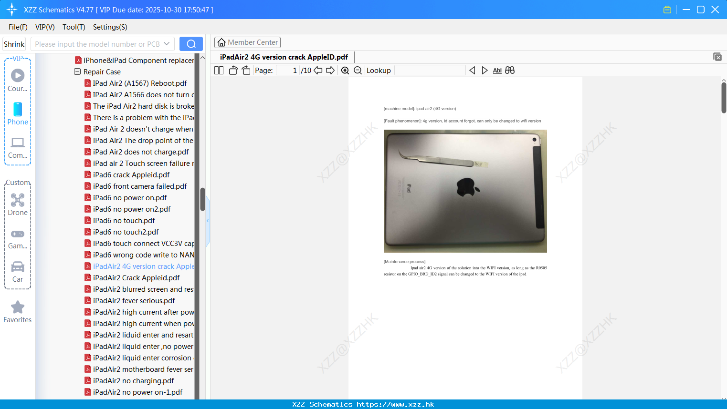Image resolution: width=727 pixels, height=409 pixels.
Task: Click the XZZ app logo
Action: tap(12, 10)
